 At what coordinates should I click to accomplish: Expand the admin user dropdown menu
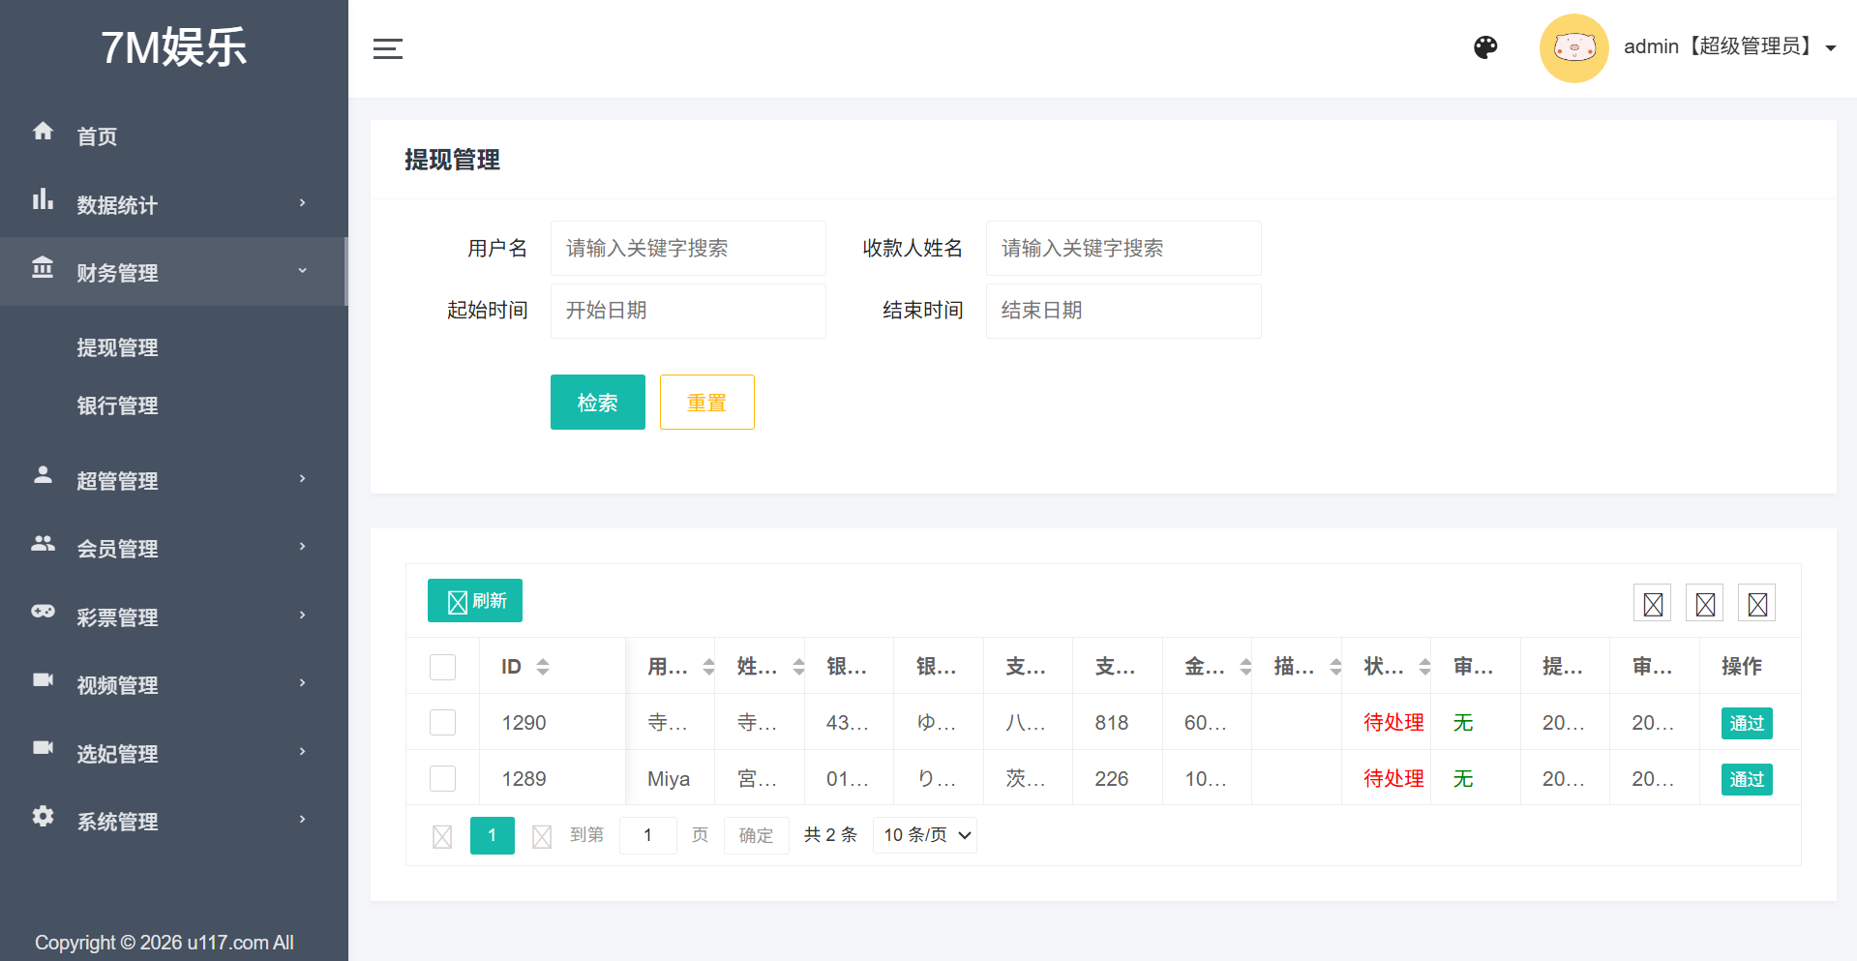pyautogui.click(x=1830, y=48)
